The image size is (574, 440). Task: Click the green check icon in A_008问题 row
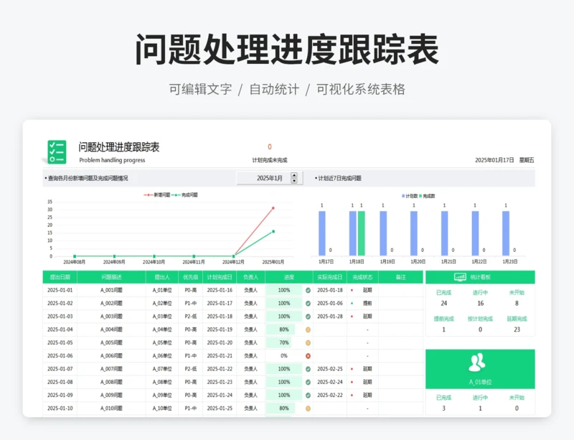coord(309,382)
